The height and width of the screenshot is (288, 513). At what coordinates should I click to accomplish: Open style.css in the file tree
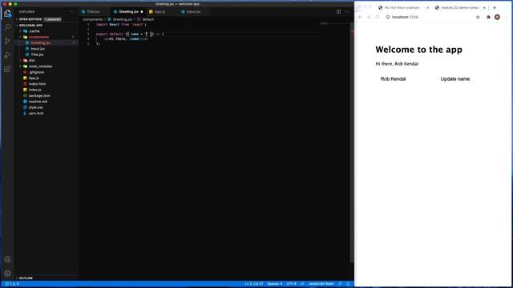point(35,107)
